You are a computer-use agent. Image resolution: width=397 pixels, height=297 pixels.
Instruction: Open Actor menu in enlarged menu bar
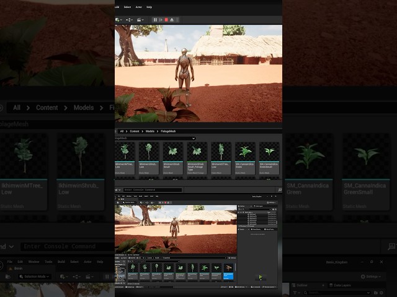tap(139, 7)
